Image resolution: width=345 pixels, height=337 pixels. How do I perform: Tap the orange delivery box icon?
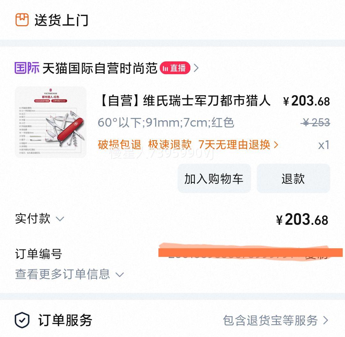pos(22,20)
